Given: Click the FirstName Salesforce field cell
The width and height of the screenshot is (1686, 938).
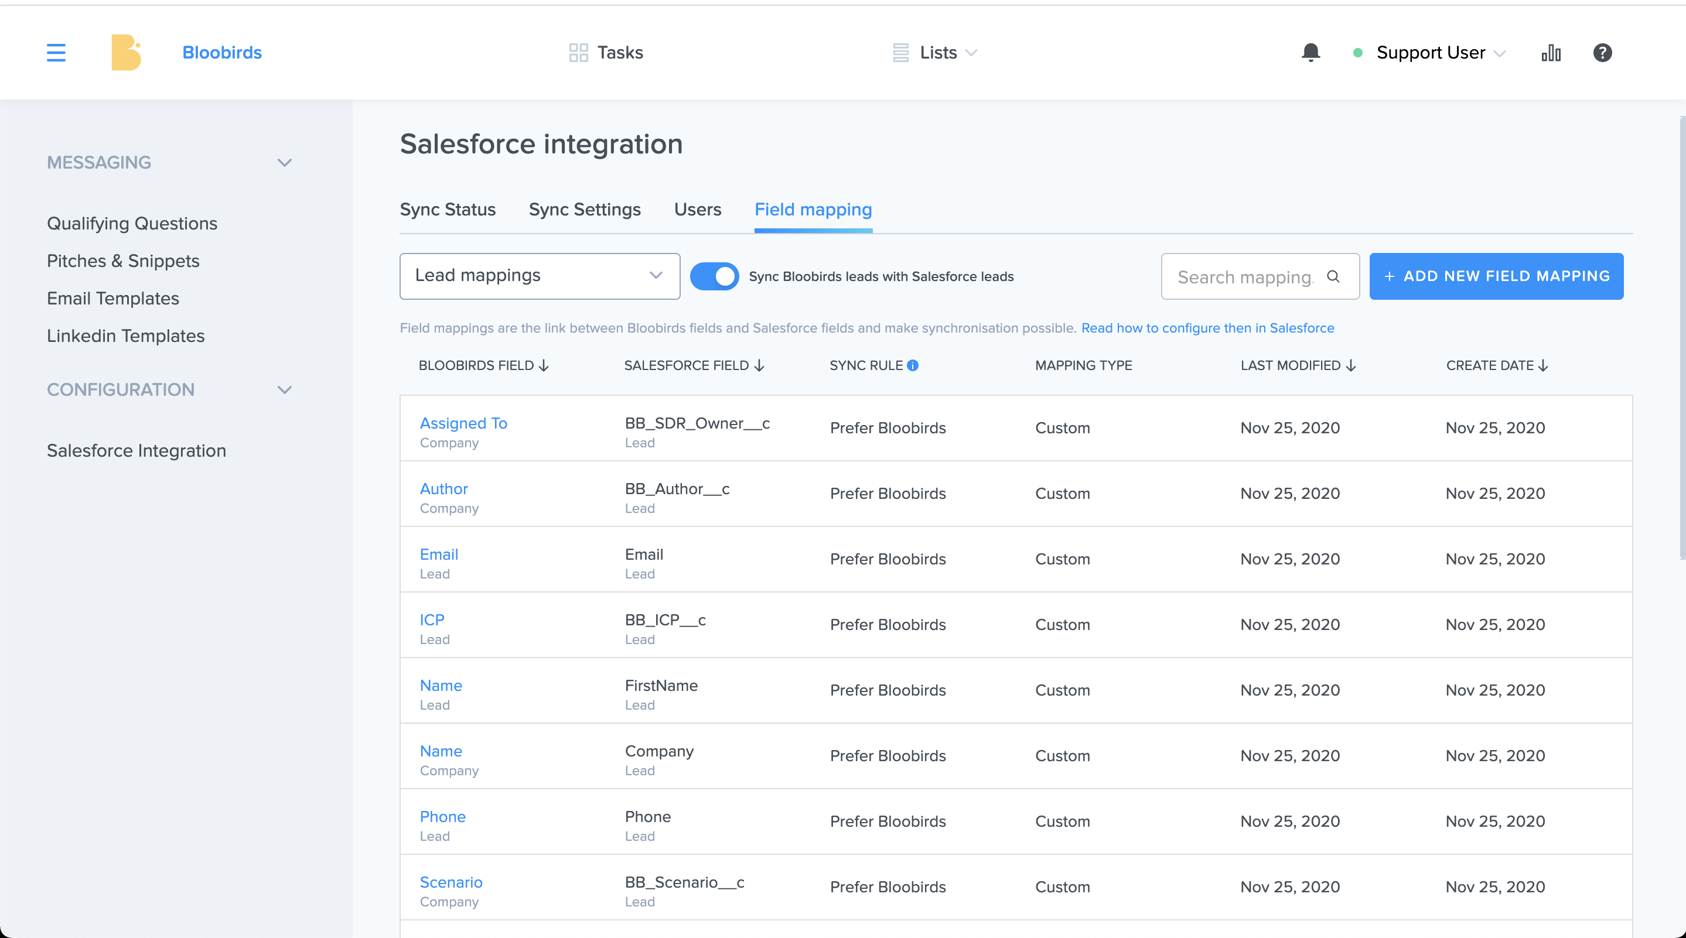Looking at the screenshot, I should (x=661, y=686).
